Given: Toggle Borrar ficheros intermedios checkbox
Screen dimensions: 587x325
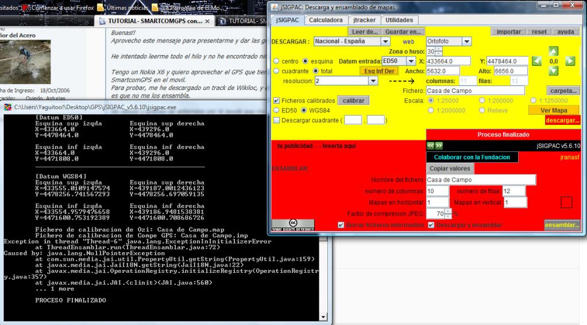Looking at the screenshot, I should pos(341,225).
